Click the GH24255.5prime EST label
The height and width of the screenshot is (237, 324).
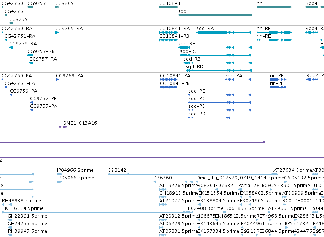point(27,224)
